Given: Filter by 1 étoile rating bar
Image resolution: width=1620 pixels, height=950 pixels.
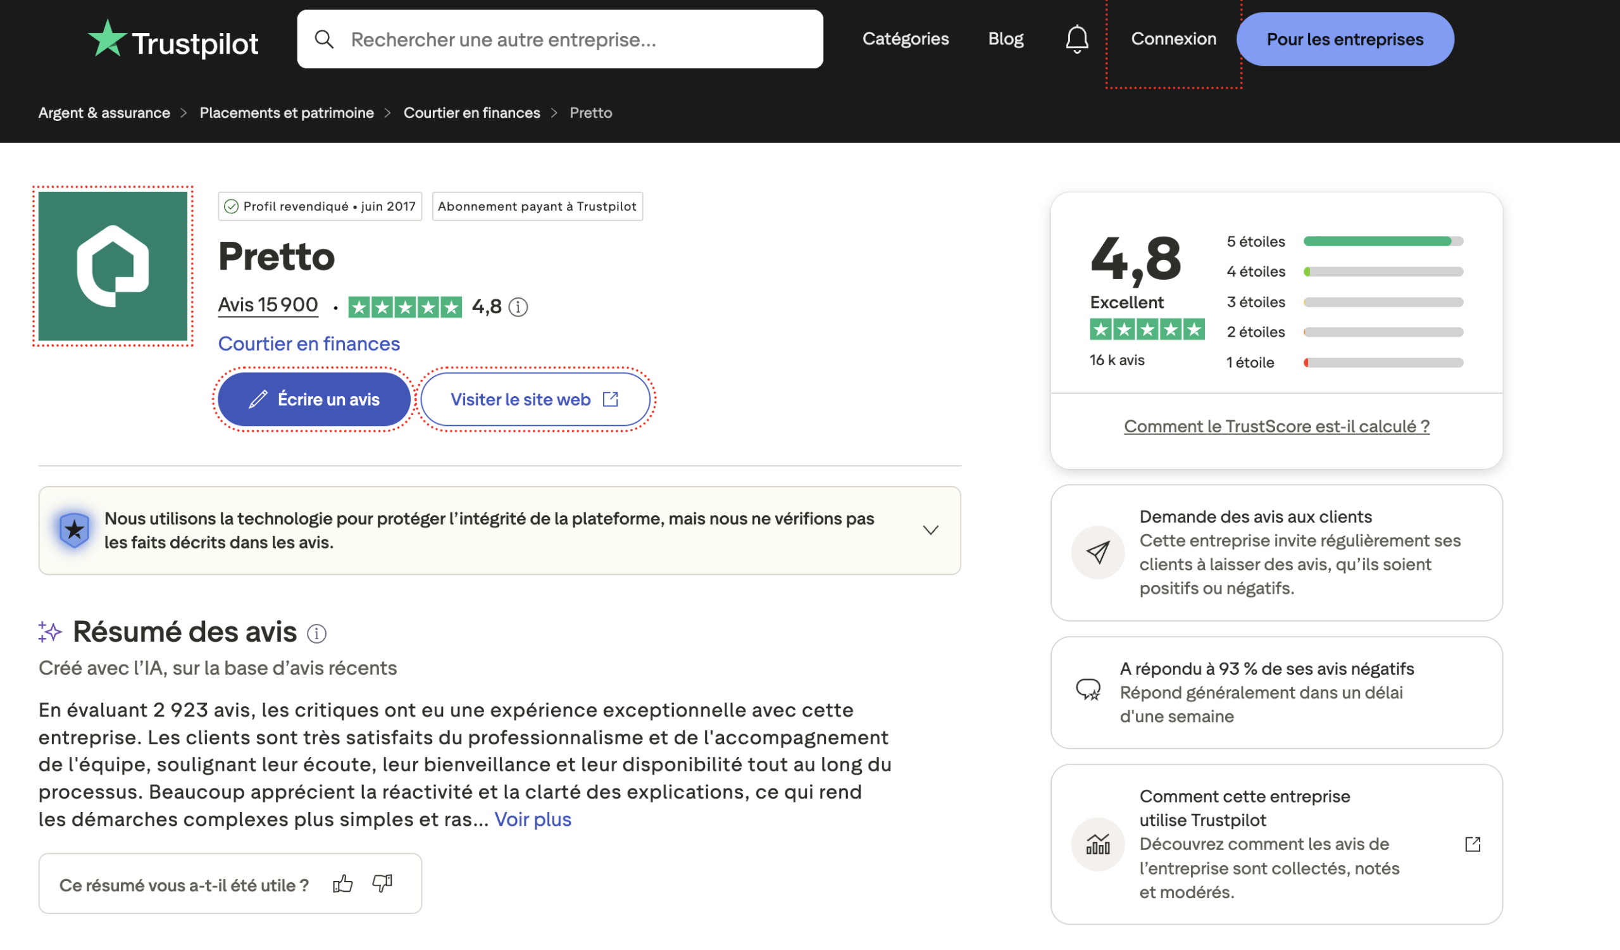Looking at the screenshot, I should pyautogui.click(x=1344, y=363).
